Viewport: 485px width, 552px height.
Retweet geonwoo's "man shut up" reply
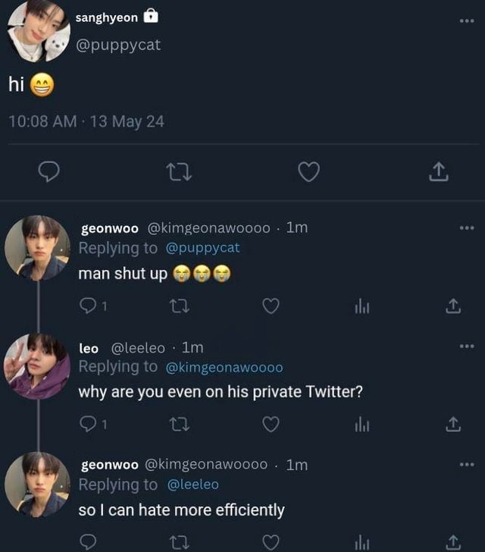(180, 306)
